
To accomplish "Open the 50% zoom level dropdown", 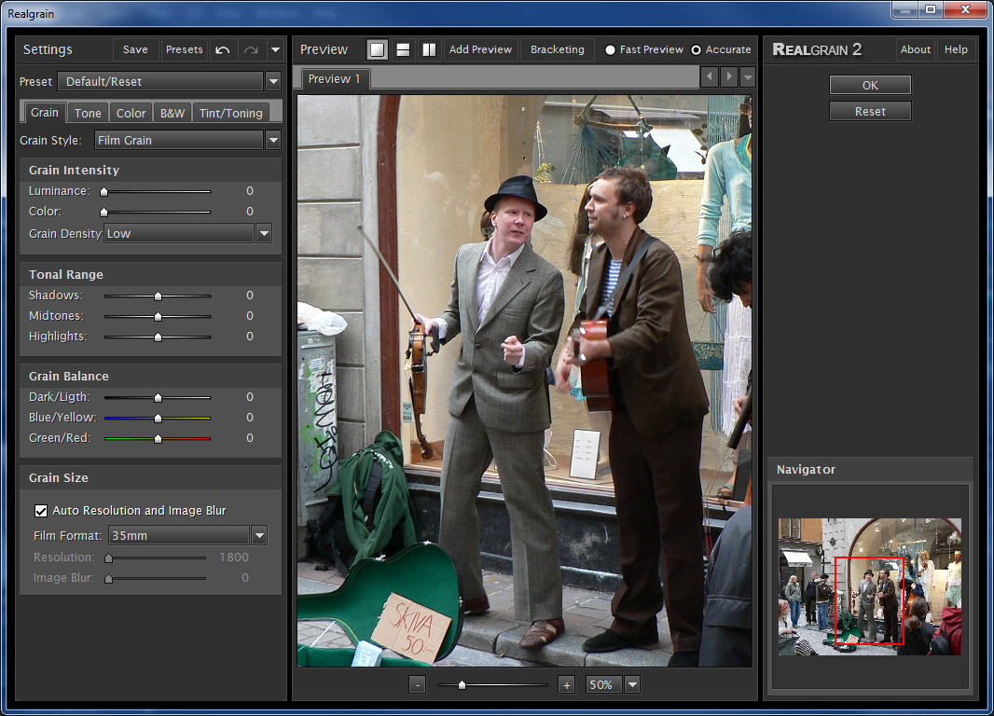I will click(x=632, y=685).
